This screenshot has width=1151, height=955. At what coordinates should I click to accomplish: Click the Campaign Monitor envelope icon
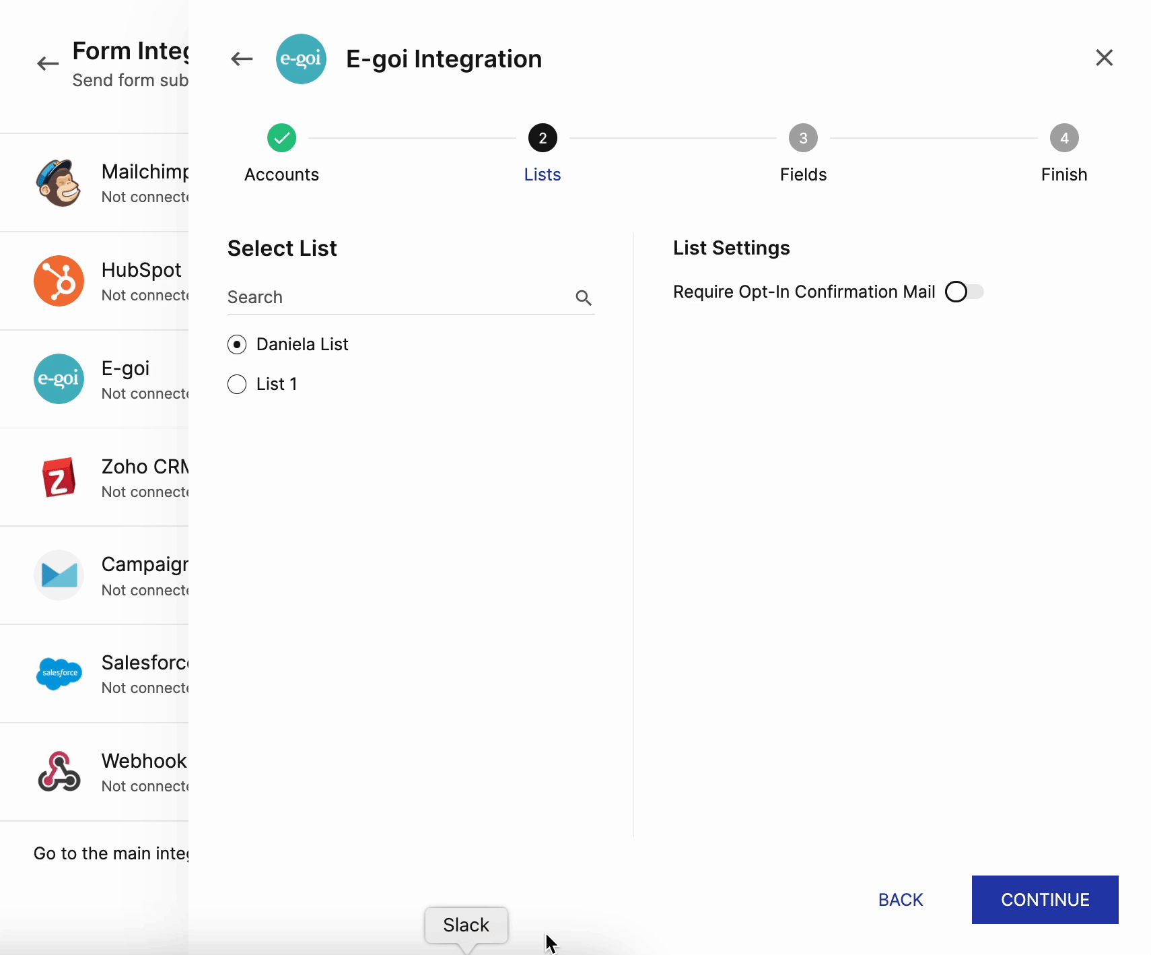[x=59, y=575]
